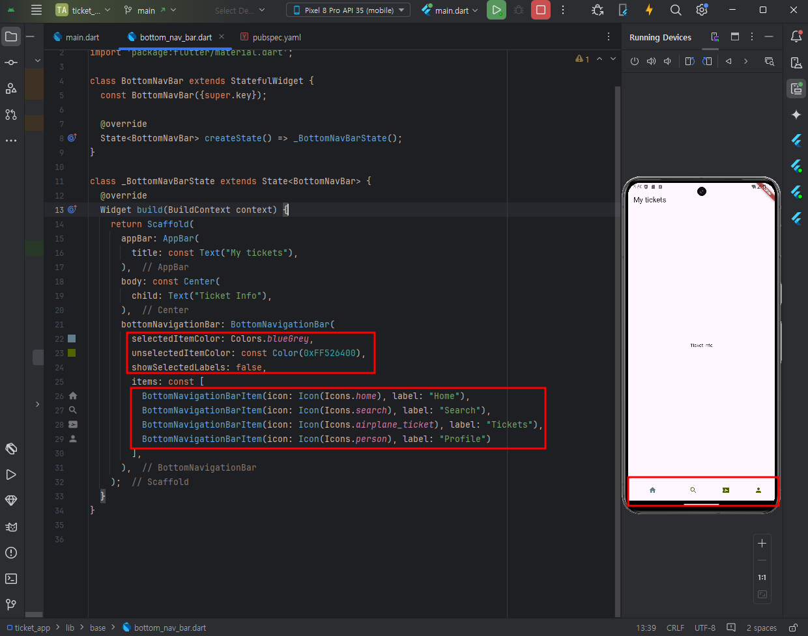The height and width of the screenshot is (636, 808).
Task: Open the Project view options dropdown chevron
Action: 37,61
